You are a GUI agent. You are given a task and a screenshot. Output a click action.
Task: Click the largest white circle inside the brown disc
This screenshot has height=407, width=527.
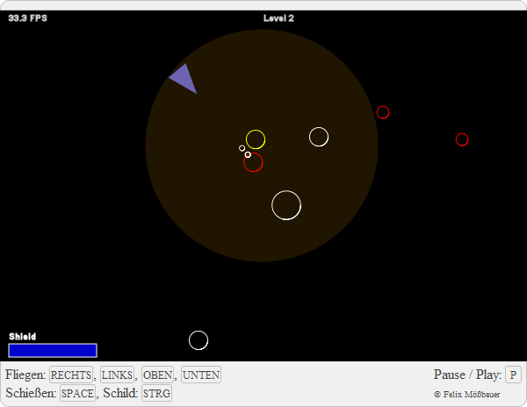[286, 205]
